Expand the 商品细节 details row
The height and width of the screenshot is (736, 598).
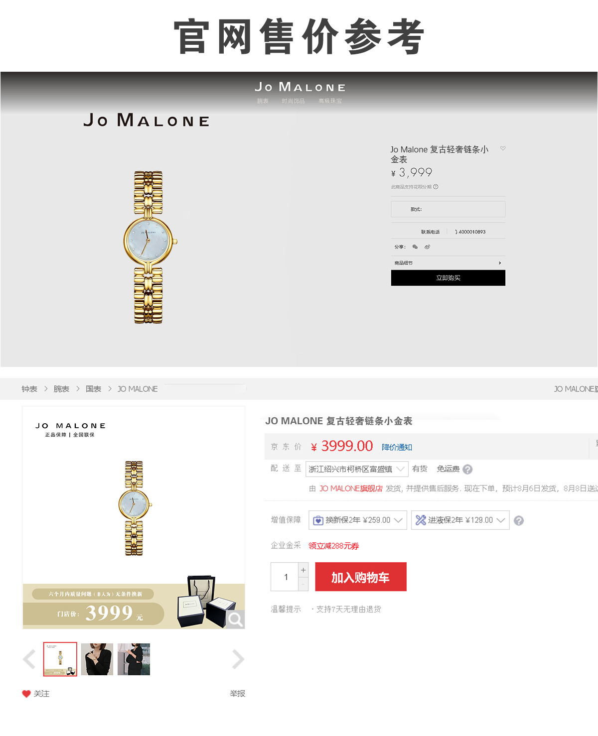(448, 263)
